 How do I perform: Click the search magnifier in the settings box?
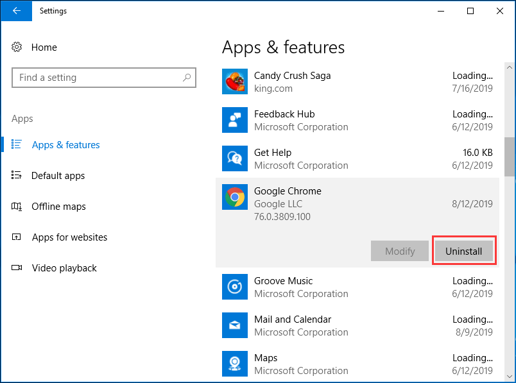coord(187,77)
